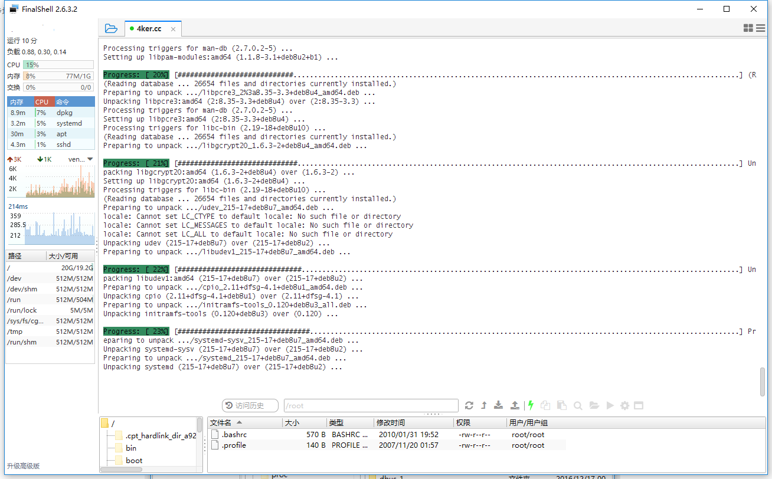The height and width of the screenshot is (479, 772).
Task: Select the .cpt_hardlink_dir folder in tree
Action: coord(155,435)
